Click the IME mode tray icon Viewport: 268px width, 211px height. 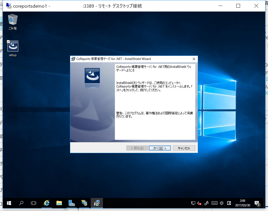pos(229,203)
